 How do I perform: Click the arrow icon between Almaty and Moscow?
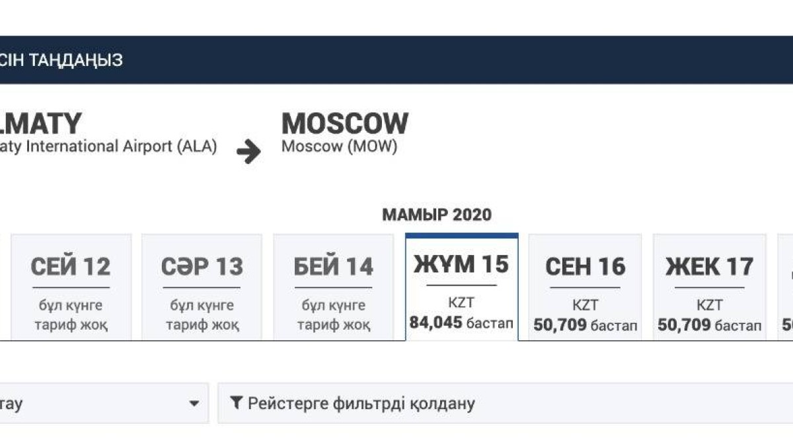pos(248,152)
